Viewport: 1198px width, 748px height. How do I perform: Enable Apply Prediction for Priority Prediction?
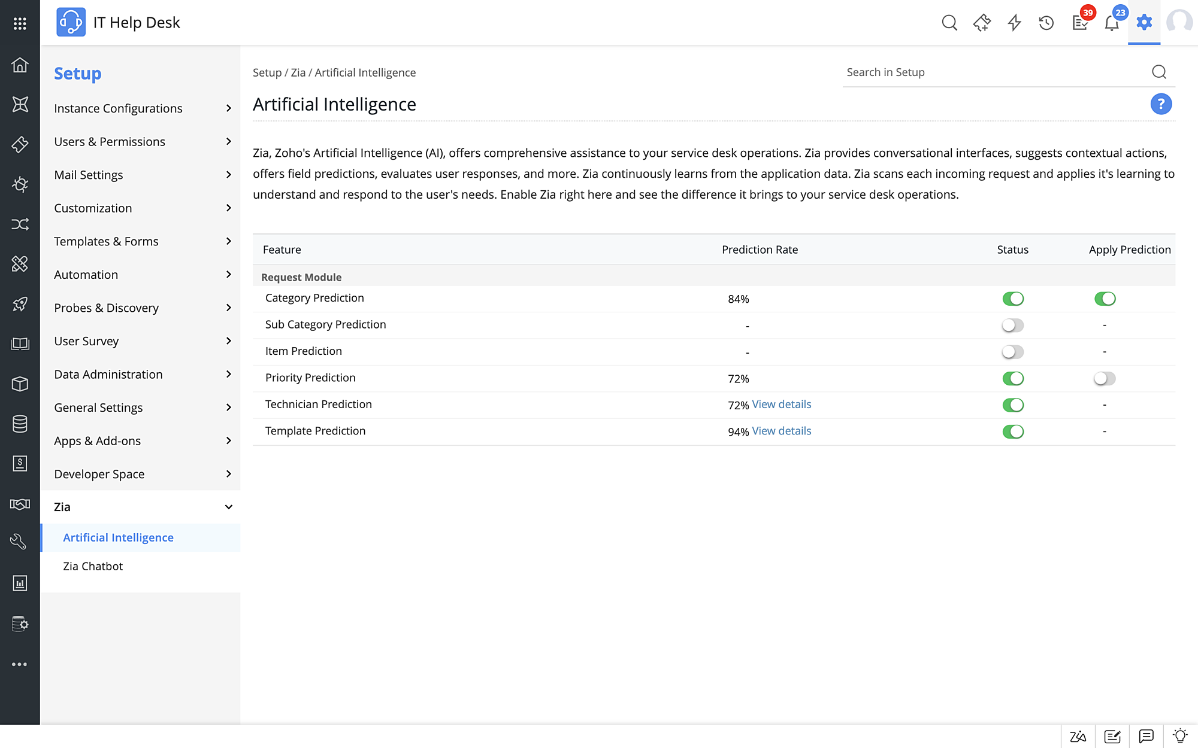pos(1104,378)
